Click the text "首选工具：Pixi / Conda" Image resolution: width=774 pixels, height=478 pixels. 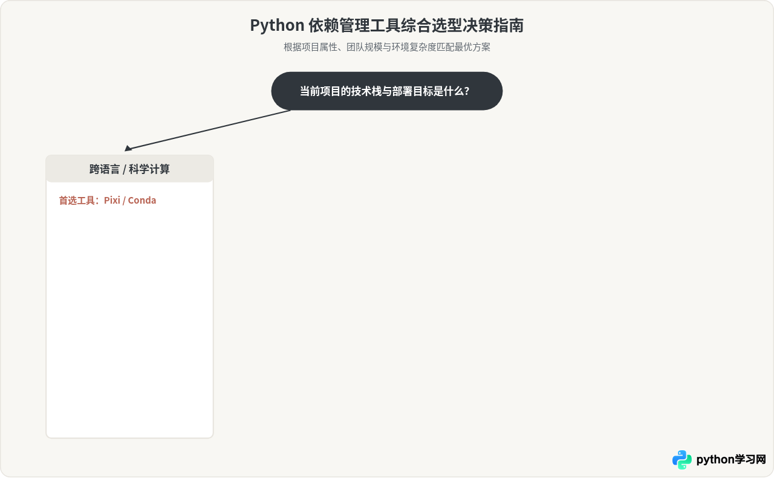108,201
